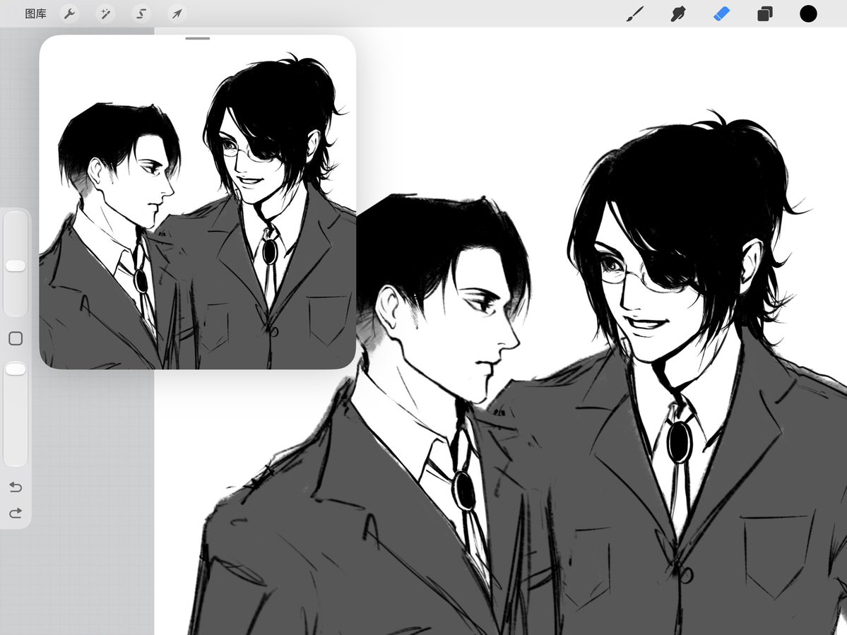Activate the Selection S-shaped tool

pos(141,13)
